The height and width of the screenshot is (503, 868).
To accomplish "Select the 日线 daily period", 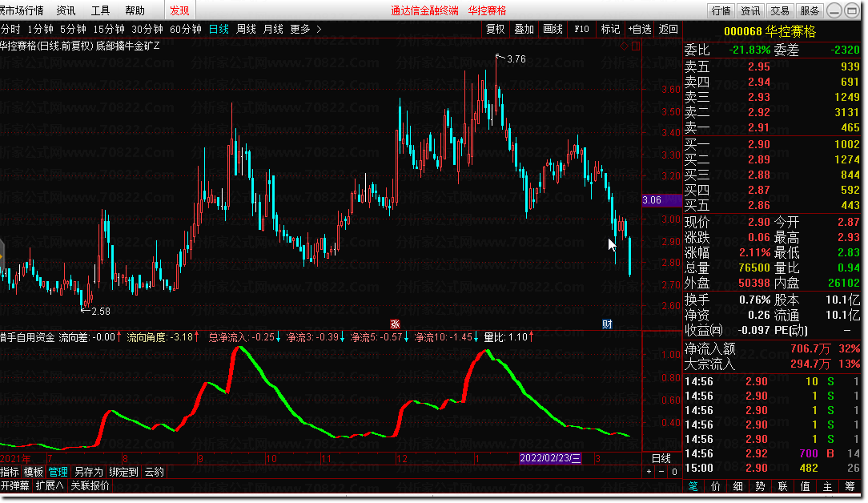I will (x=219, y=29).
